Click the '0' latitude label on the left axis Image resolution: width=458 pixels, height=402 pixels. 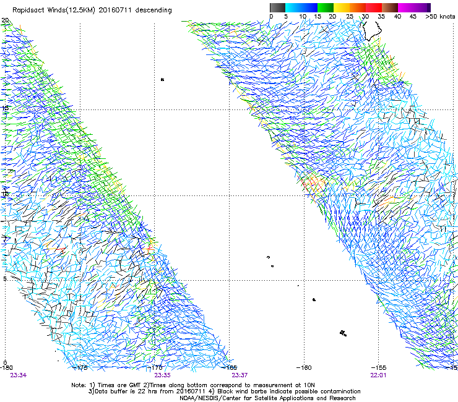point(5,363)
